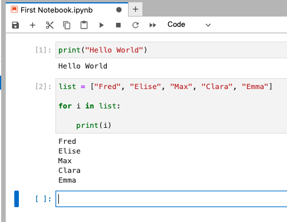Interrupt the kernel with the stop icon

118,25
